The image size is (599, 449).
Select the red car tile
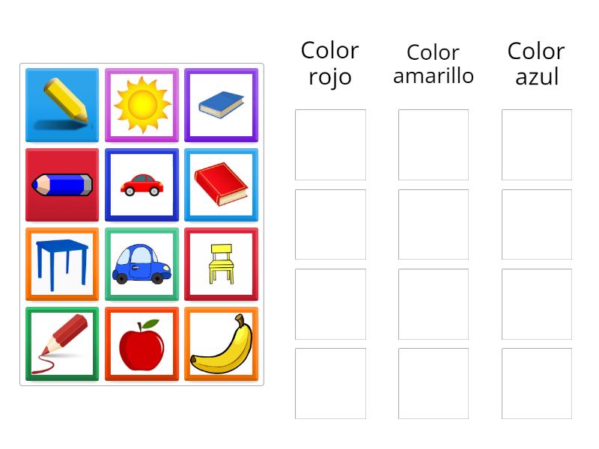pyautogui.click(x=142, y=185)
